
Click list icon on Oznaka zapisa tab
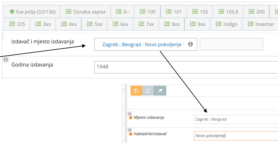point(68,12)
